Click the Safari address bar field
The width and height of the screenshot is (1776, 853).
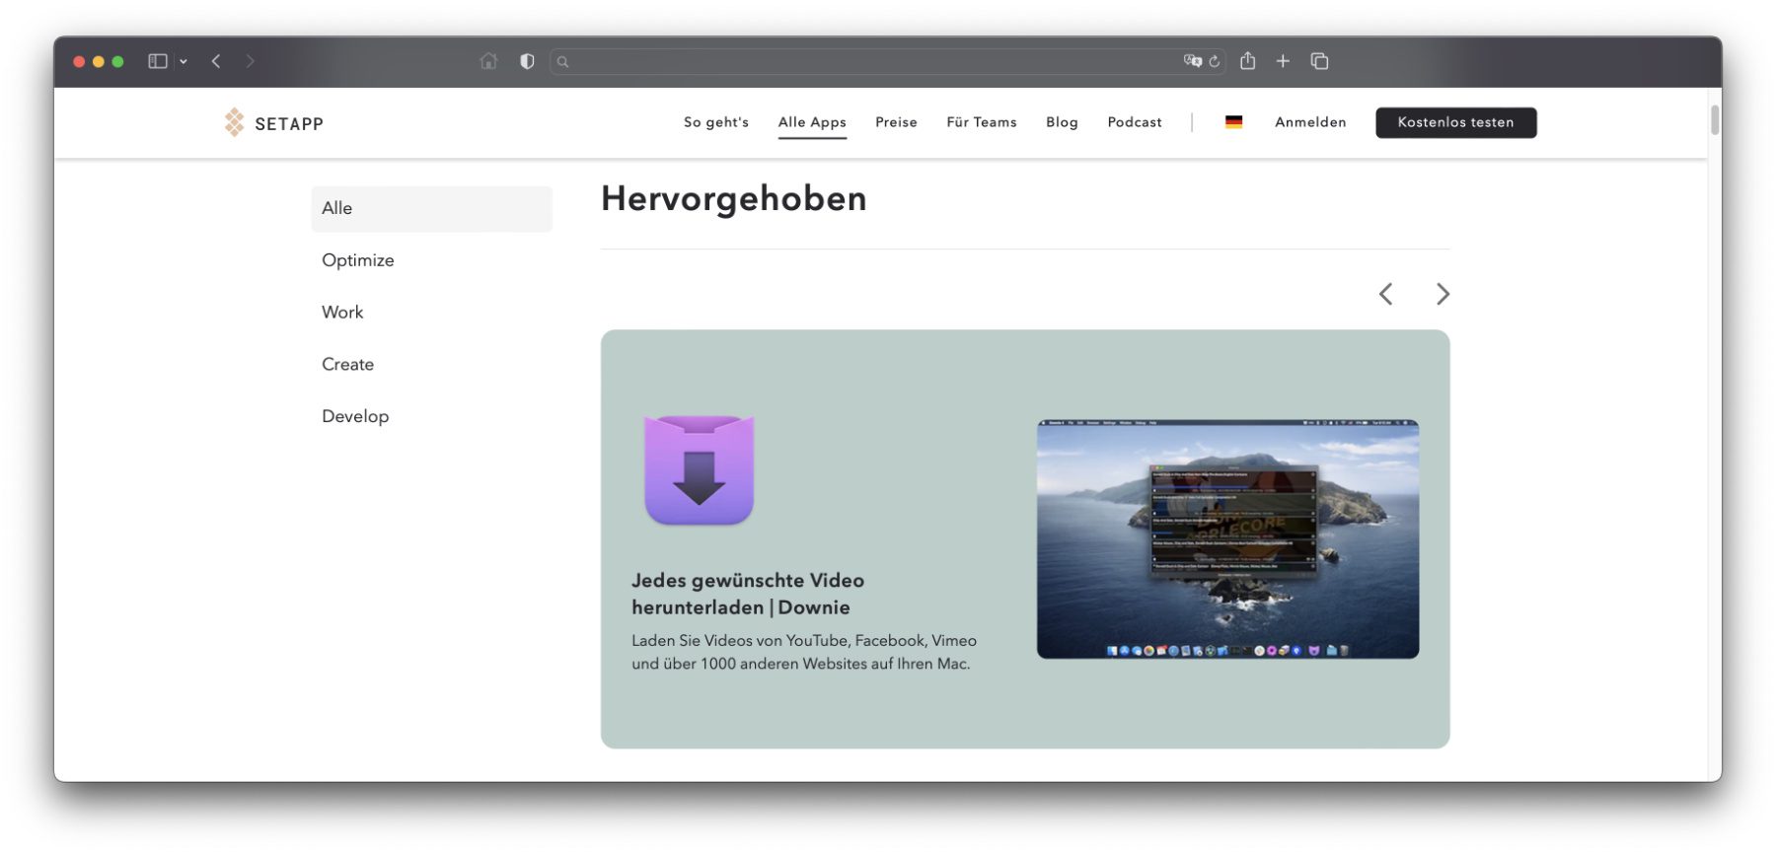tap(868, 61)
